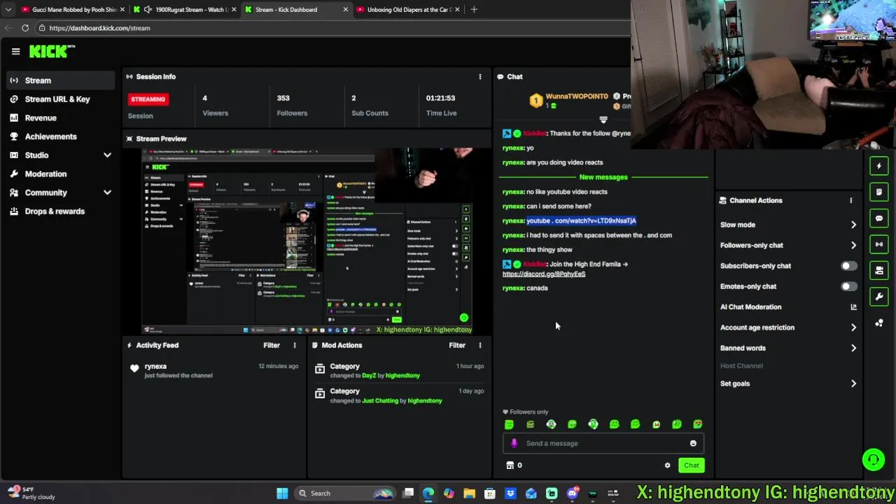Open a new browser tab
This screenshot has width=896, height=504.
click(x=474, y=10)
